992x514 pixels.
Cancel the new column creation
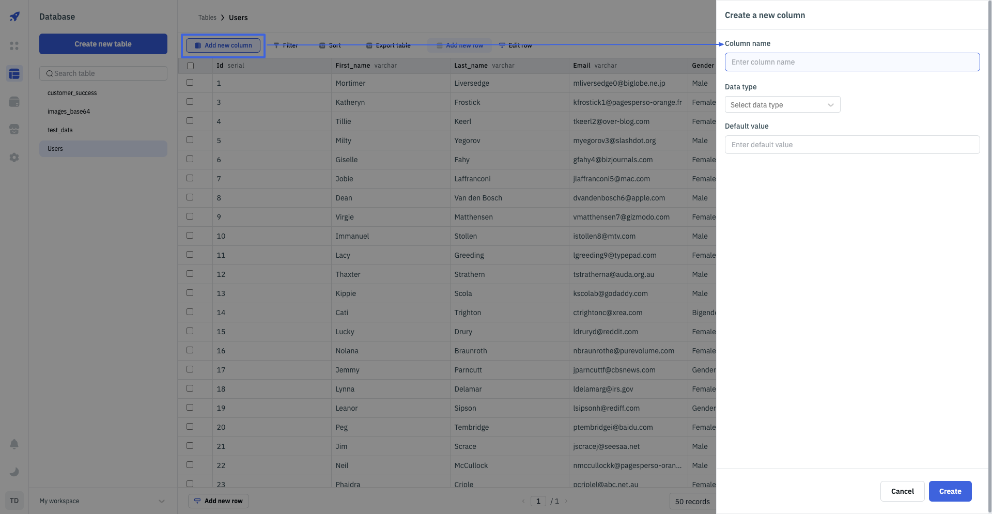pos(902,491)
